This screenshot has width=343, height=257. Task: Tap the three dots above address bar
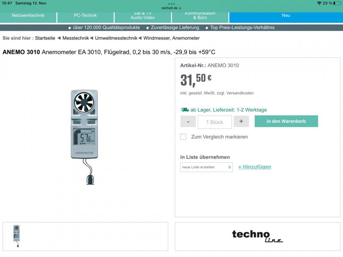click(x=171, y=4)
